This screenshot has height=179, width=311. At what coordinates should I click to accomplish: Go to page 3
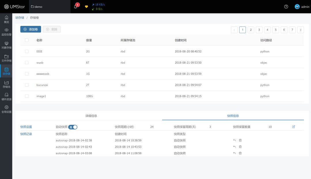[x=259, y=30]
